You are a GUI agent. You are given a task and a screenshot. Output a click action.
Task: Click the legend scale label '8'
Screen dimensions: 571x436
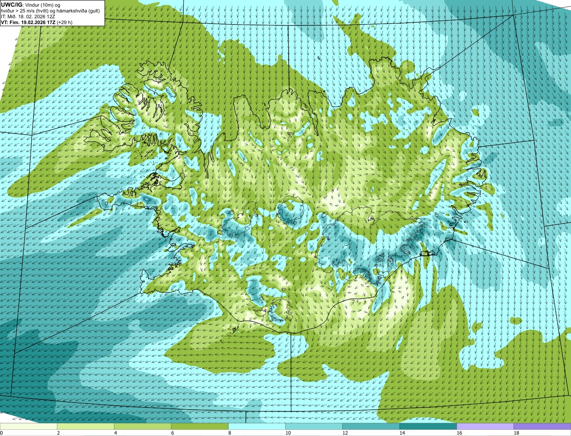pyautogui.click(x=230, y=433)
